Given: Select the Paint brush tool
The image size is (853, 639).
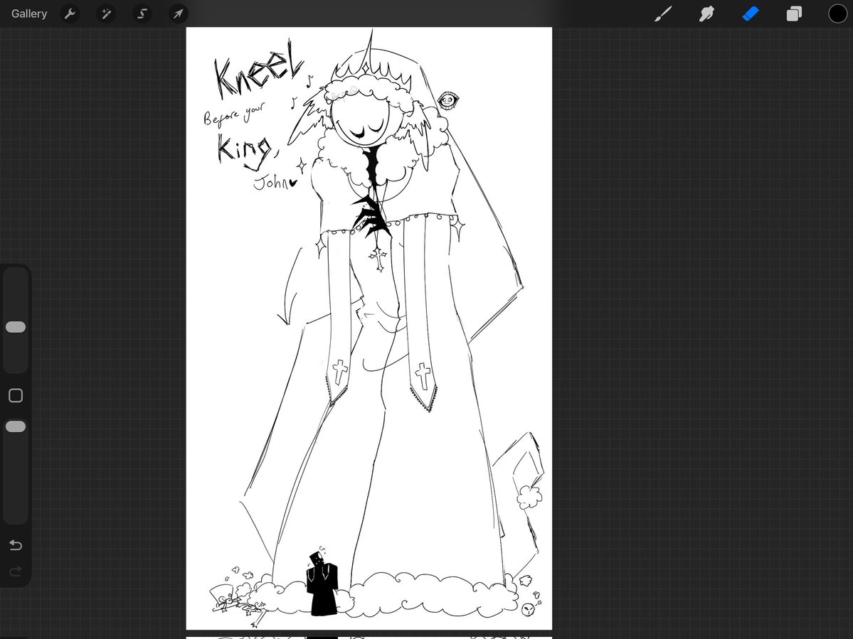Looking at the screenshot, I should click(662, 14).
